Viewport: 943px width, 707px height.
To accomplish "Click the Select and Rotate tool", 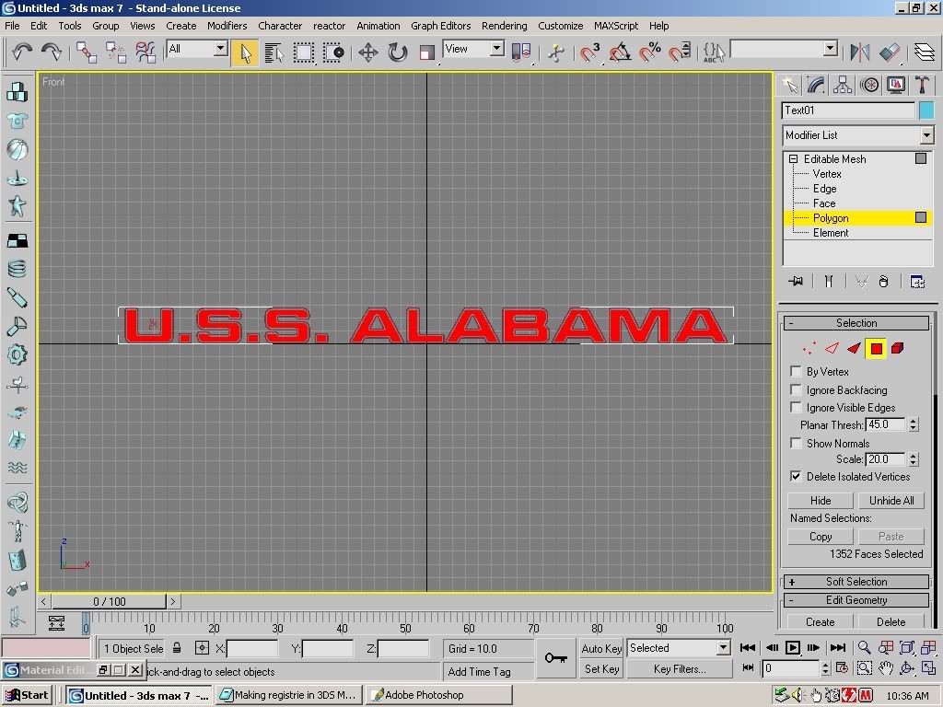I will click(x=397, y=52).
